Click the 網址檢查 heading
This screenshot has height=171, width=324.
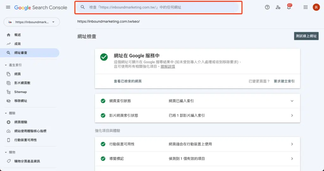click(x=87, y=37)
